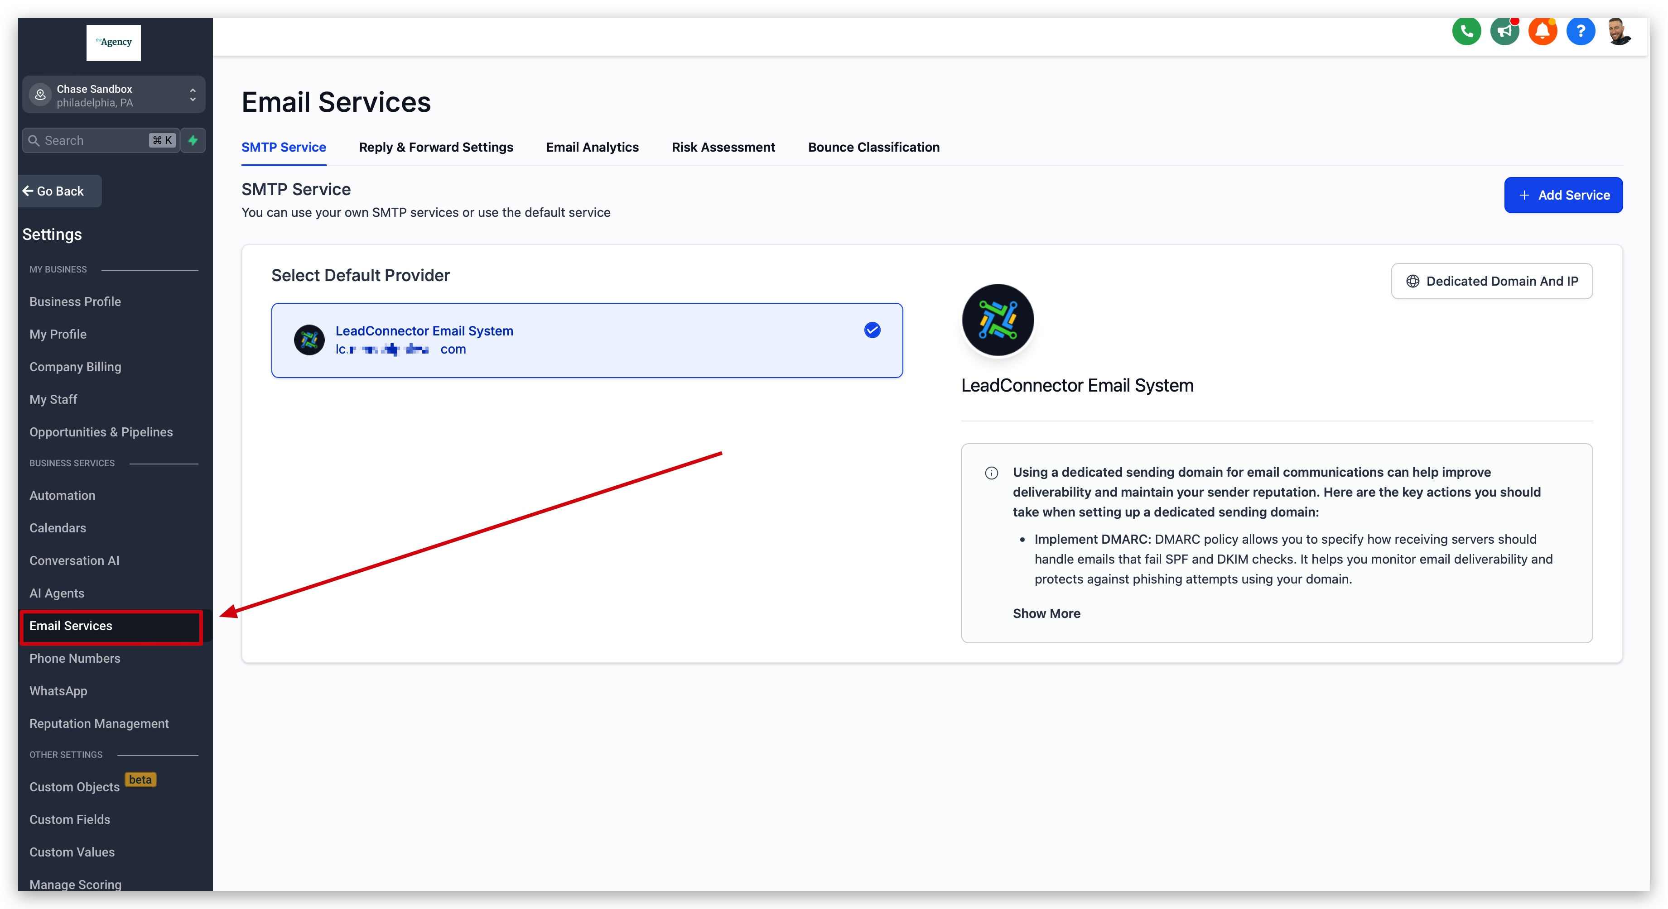Screen dimensions: 1668x909
Task: Click the green lightning quick actions icon
Action: [x=193, y=140]
